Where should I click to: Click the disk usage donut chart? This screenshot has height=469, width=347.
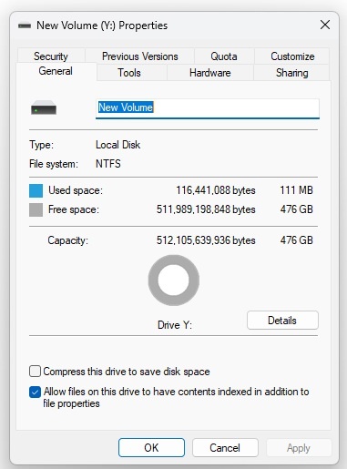click(174, 280)
